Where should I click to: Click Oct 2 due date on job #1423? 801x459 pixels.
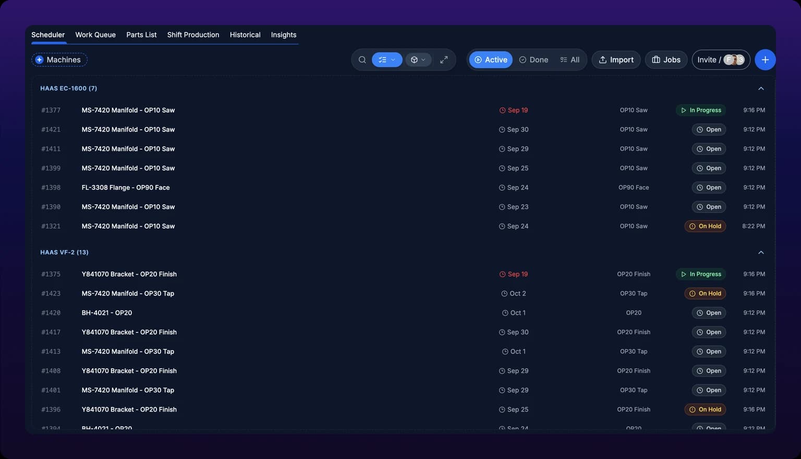pos(514,293)
